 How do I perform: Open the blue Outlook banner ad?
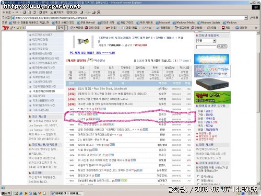click(211, 59)
